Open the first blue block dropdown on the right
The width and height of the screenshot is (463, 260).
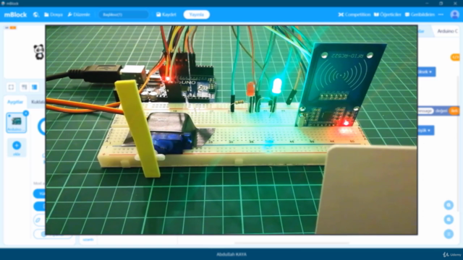(426, 71)
